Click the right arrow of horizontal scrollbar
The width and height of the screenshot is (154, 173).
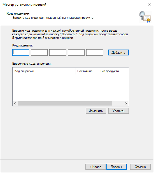tap(126, 103)
